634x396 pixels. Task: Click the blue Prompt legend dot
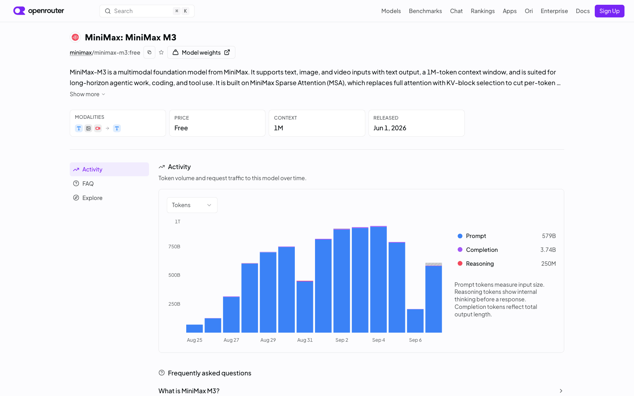(x=460, y=236)
